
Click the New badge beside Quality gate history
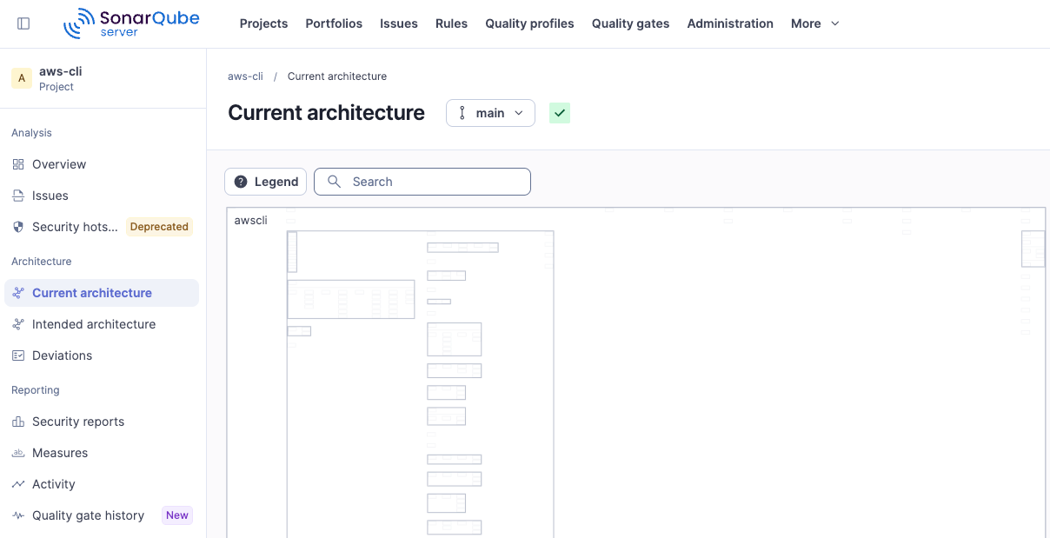tap(177, 515)
